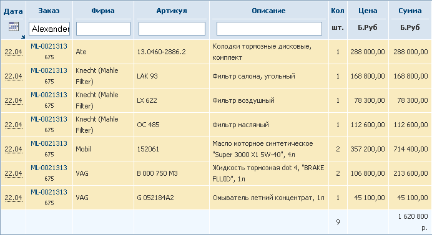
Task: Click description Омыватель летний концентрат, 1л
Action: click(268, 198)
